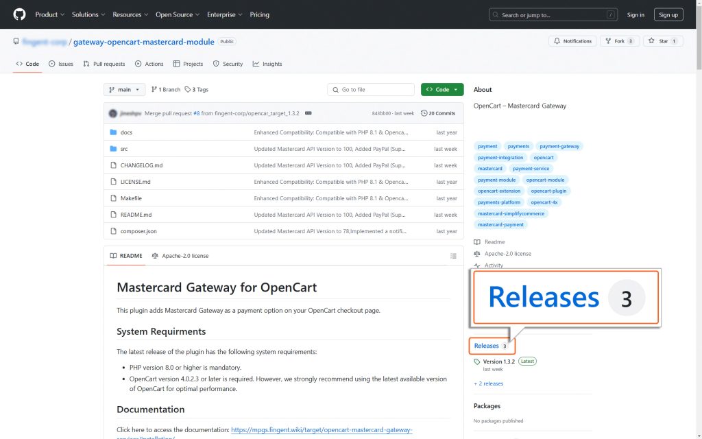This screenshot has height=439, width=702.
Task: Select the Apache-2.0 license tab
Action: (x=180, y=256)
